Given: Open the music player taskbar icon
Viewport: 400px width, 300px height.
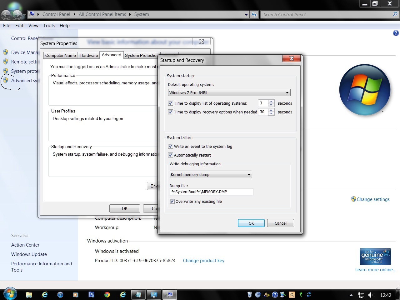Looking at the screenshot, I should pos(60,294).
